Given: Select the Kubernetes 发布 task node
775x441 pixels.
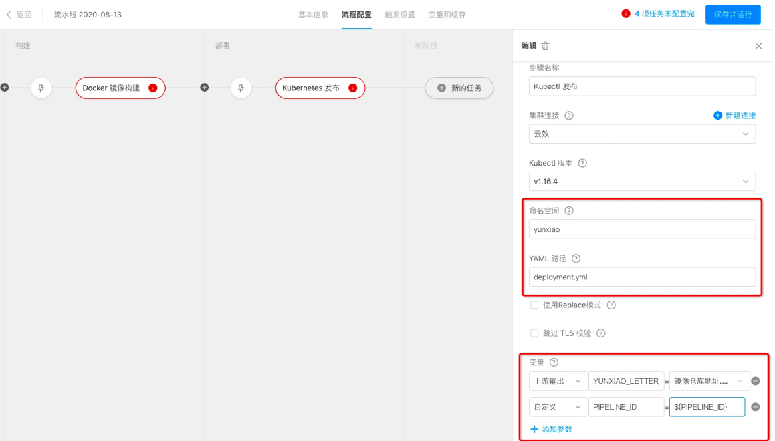Looking at the screenshot, I should (x=320, y=88).
